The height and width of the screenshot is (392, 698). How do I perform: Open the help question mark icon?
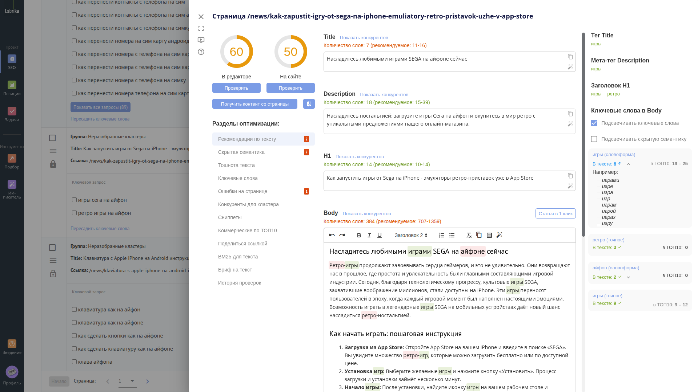(201, 52)
